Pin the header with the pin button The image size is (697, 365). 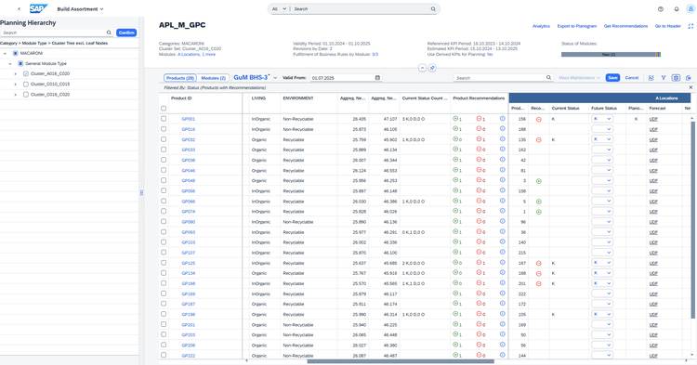432,68
